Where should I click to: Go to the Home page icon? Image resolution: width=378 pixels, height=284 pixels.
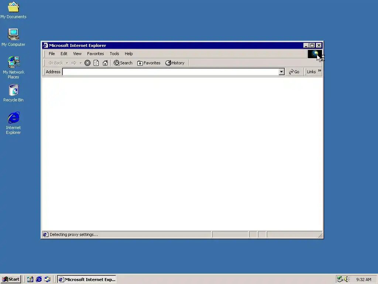click(x=105, y=63)
